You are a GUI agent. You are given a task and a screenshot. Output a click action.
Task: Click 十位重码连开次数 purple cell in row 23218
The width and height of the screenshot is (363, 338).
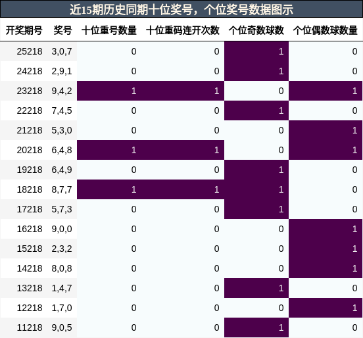click(183, 91)
